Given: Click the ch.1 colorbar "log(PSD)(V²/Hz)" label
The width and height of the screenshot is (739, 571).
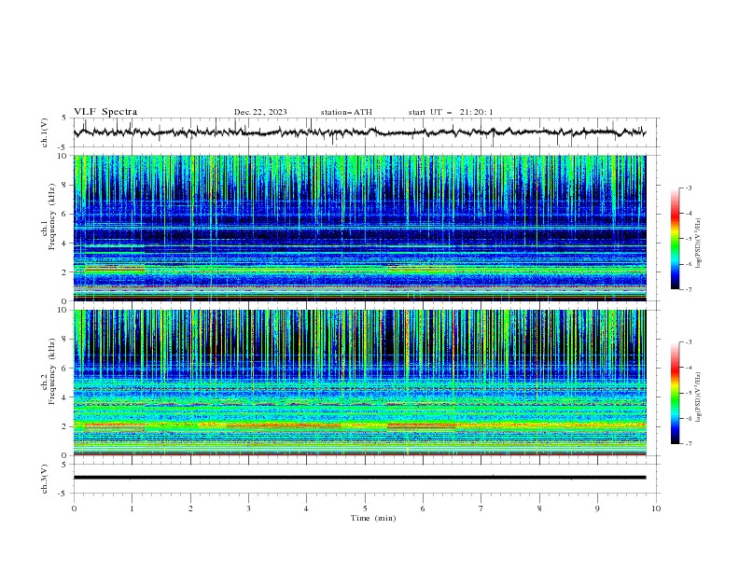Looking at the screenshot, I should tap(699, 244).
